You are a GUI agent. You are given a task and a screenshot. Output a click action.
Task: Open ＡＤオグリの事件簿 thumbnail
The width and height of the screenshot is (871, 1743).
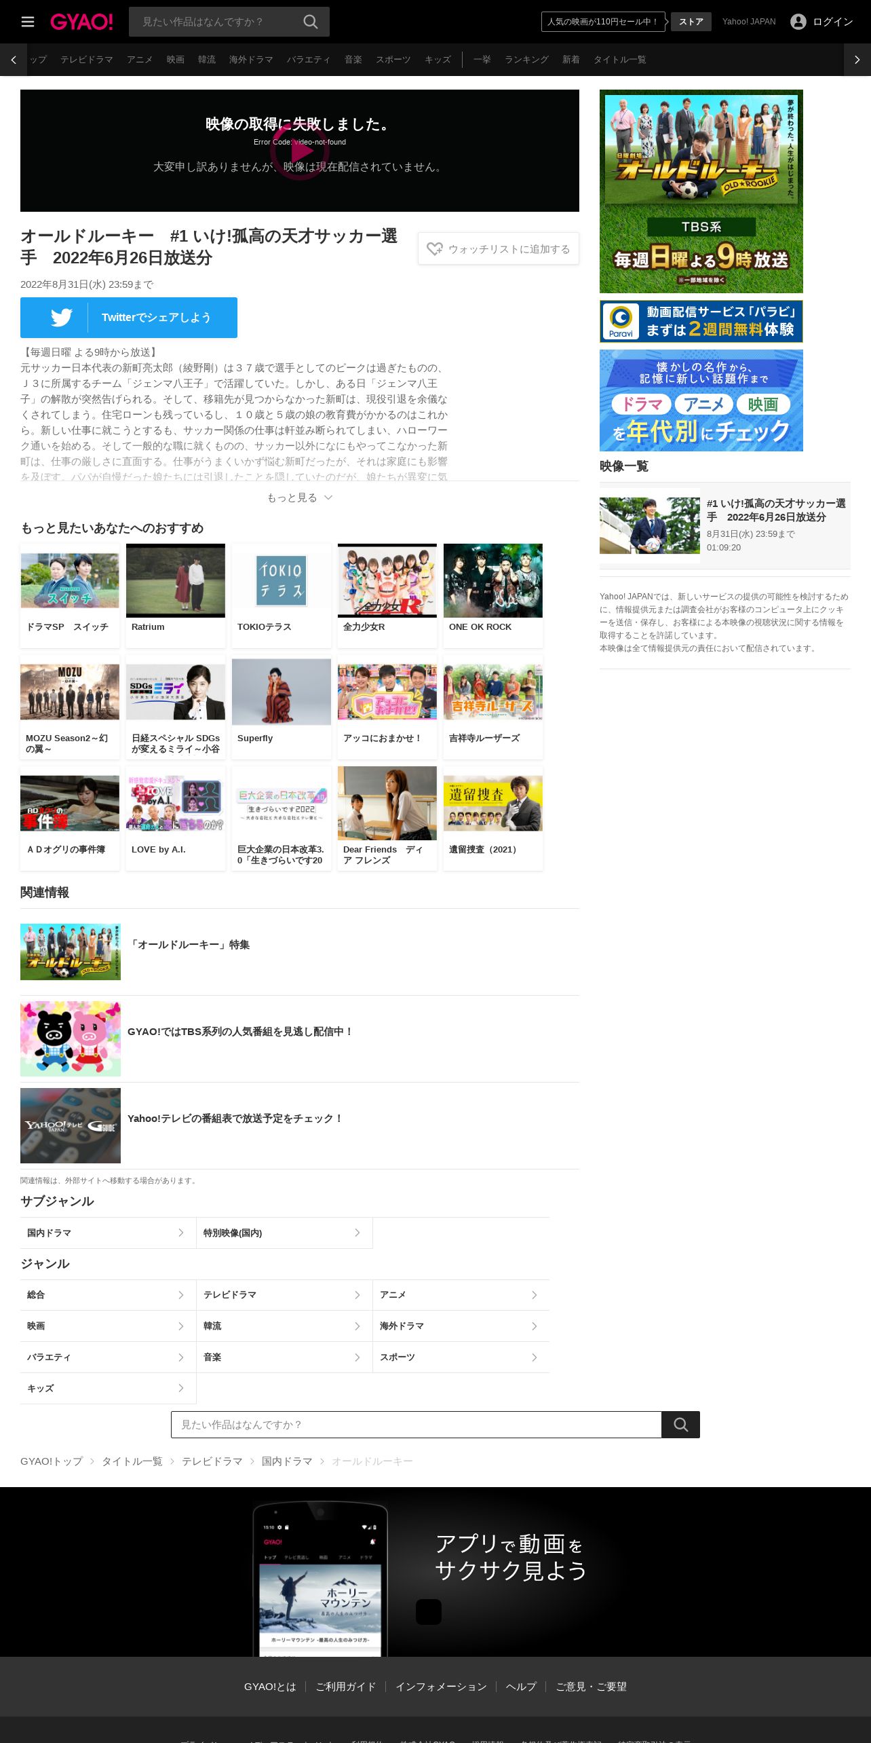(x=70, y=803)
